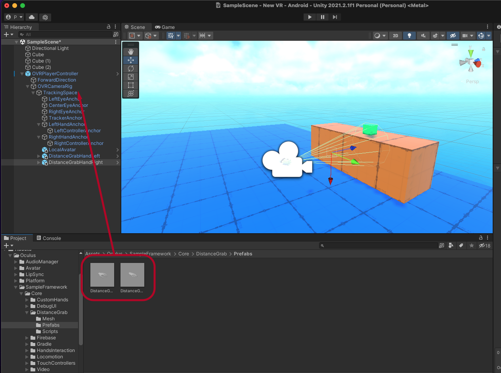Expand CustomHands folder
Viewport: 501px width, 373px height.
coord(27,300)
